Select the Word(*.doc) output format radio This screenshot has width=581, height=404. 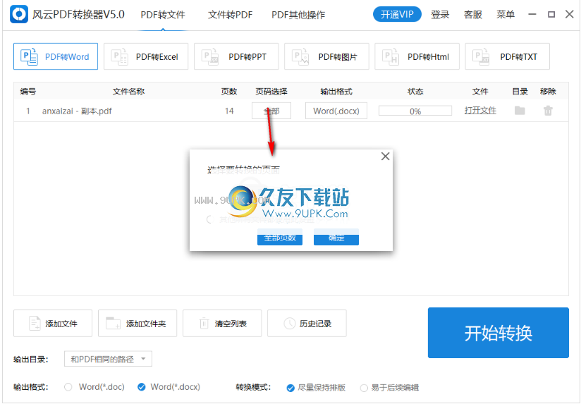point(68,387)
